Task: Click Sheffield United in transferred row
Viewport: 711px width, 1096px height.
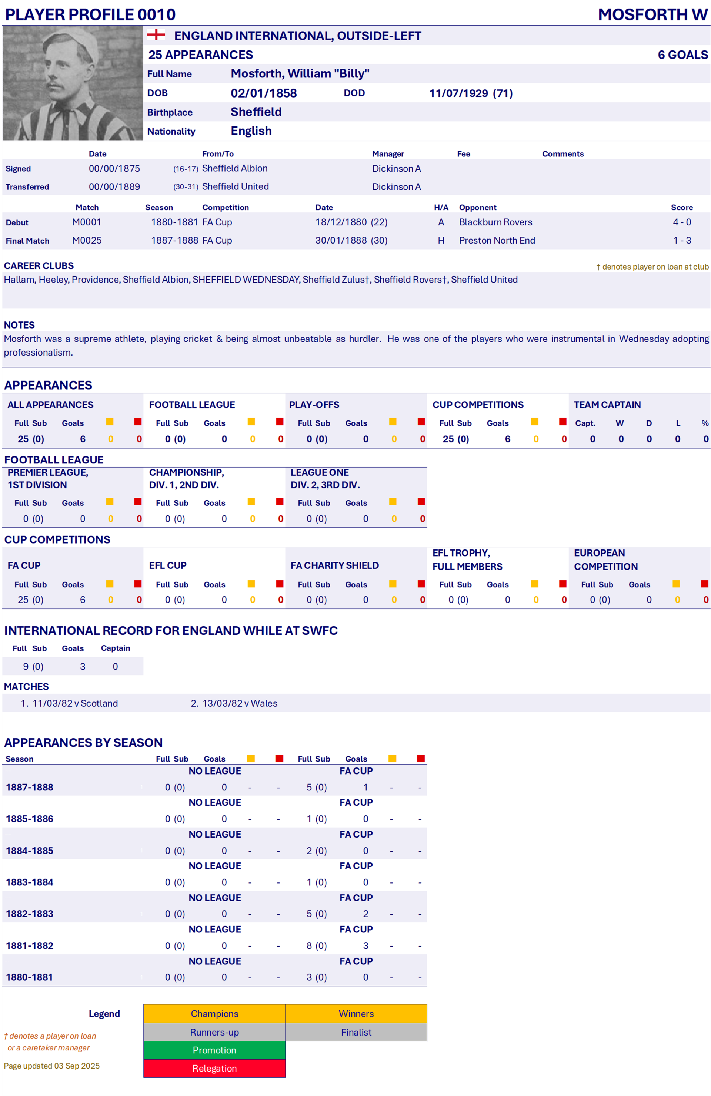Action: 236,186
